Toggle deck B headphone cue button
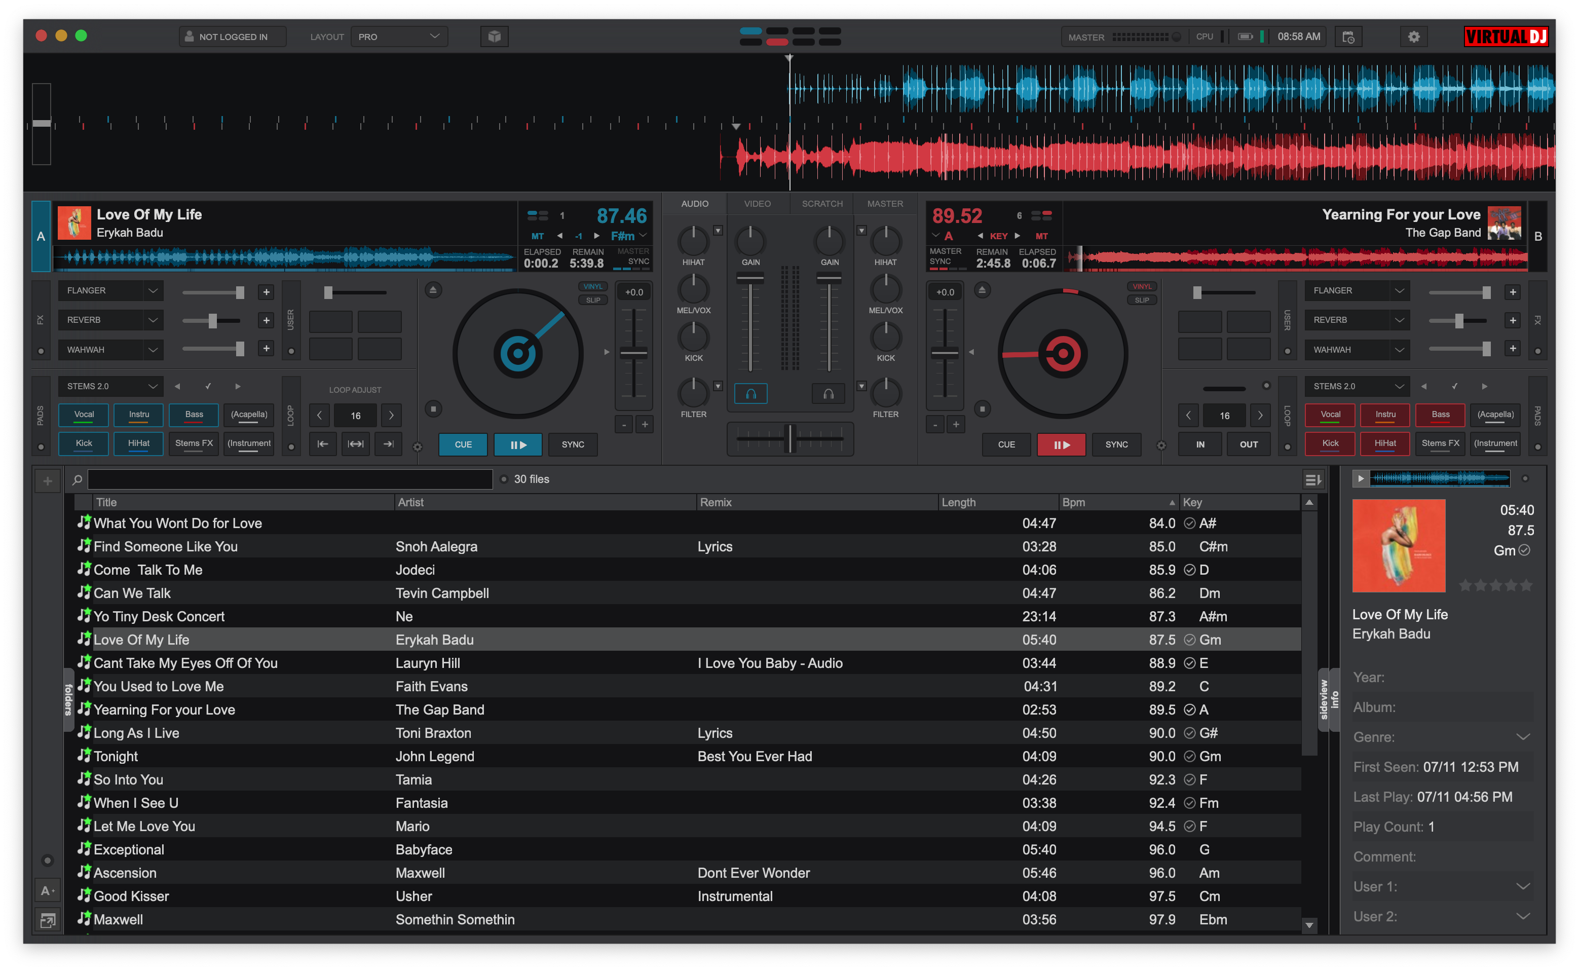This screenshot has width=1579, height=971. (x=829, y=394)
